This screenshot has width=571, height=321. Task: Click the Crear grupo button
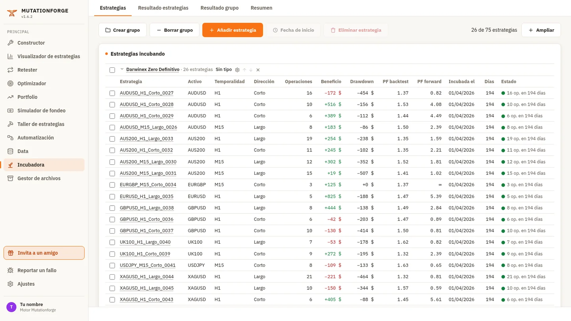123,30
